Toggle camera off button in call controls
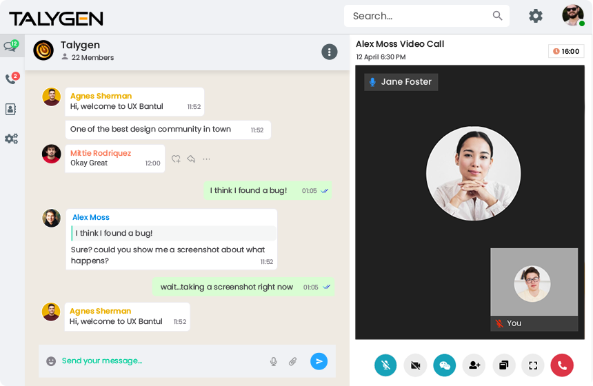This screenshot has height=386, width=593. coord(415,365)
